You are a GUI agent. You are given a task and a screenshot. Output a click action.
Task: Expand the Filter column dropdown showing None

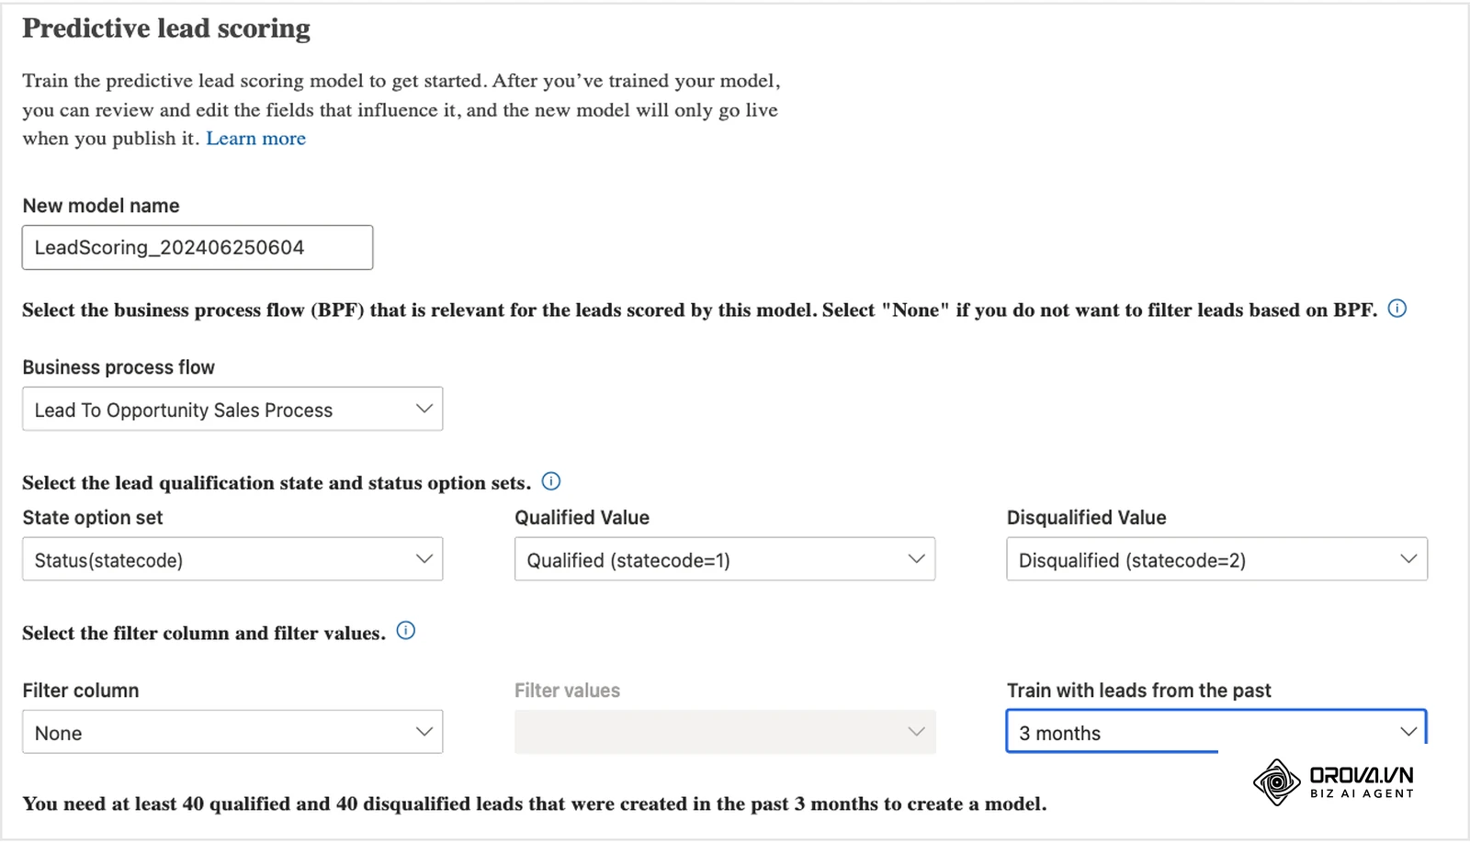[232, 732]
